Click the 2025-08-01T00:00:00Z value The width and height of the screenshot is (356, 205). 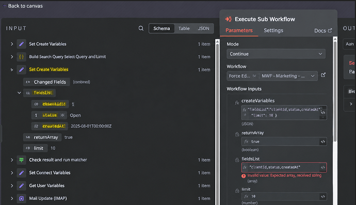pos(91,126)
